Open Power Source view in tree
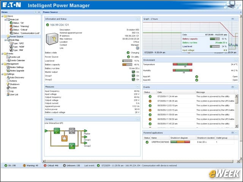Image resolution: width=243 pixels, height=182 pixels. pyautogui.click(x=15, y=36)
